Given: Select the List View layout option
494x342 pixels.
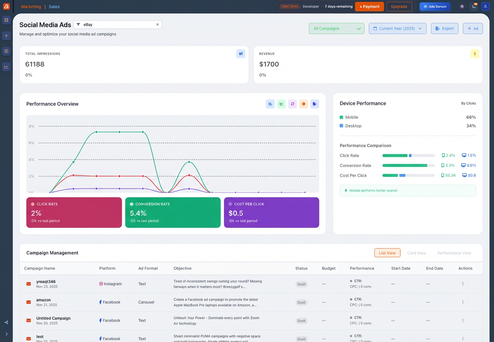Looking at the screenshot, I should tap(387, 253).
